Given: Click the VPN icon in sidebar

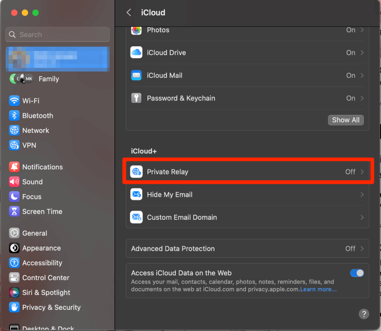Looking at the screenshot, I should (14, 145).
